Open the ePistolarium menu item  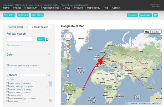pos(31,8)
